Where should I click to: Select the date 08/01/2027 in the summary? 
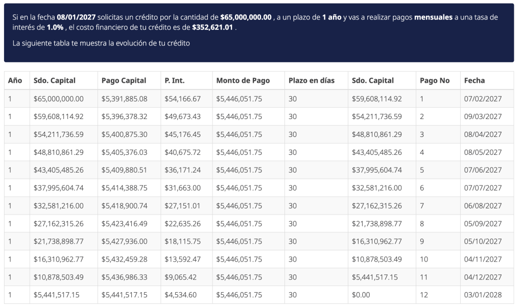[x=76, y=17]
